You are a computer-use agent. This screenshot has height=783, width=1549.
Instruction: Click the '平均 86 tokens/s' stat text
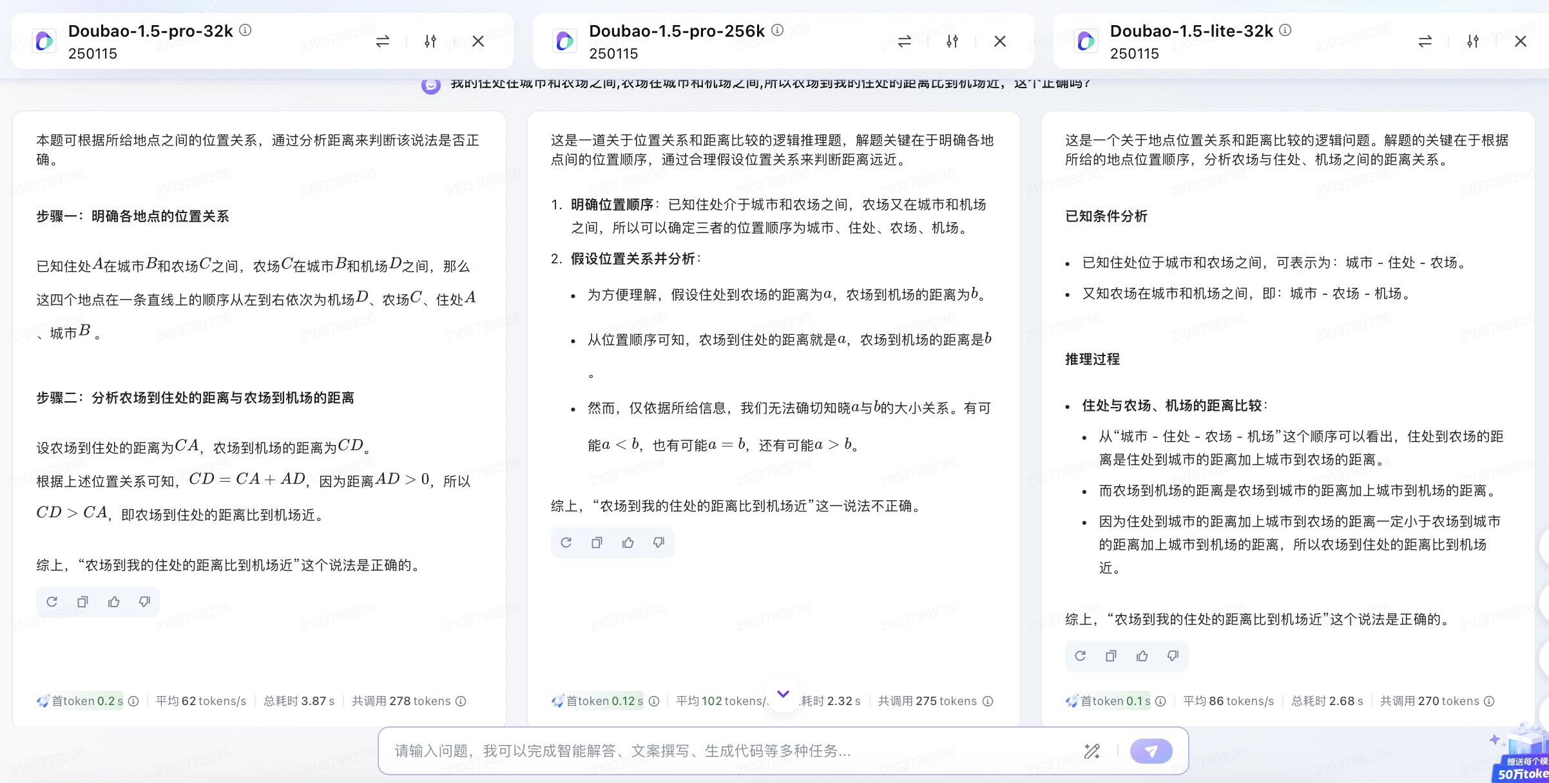[x=1229, y=701]
